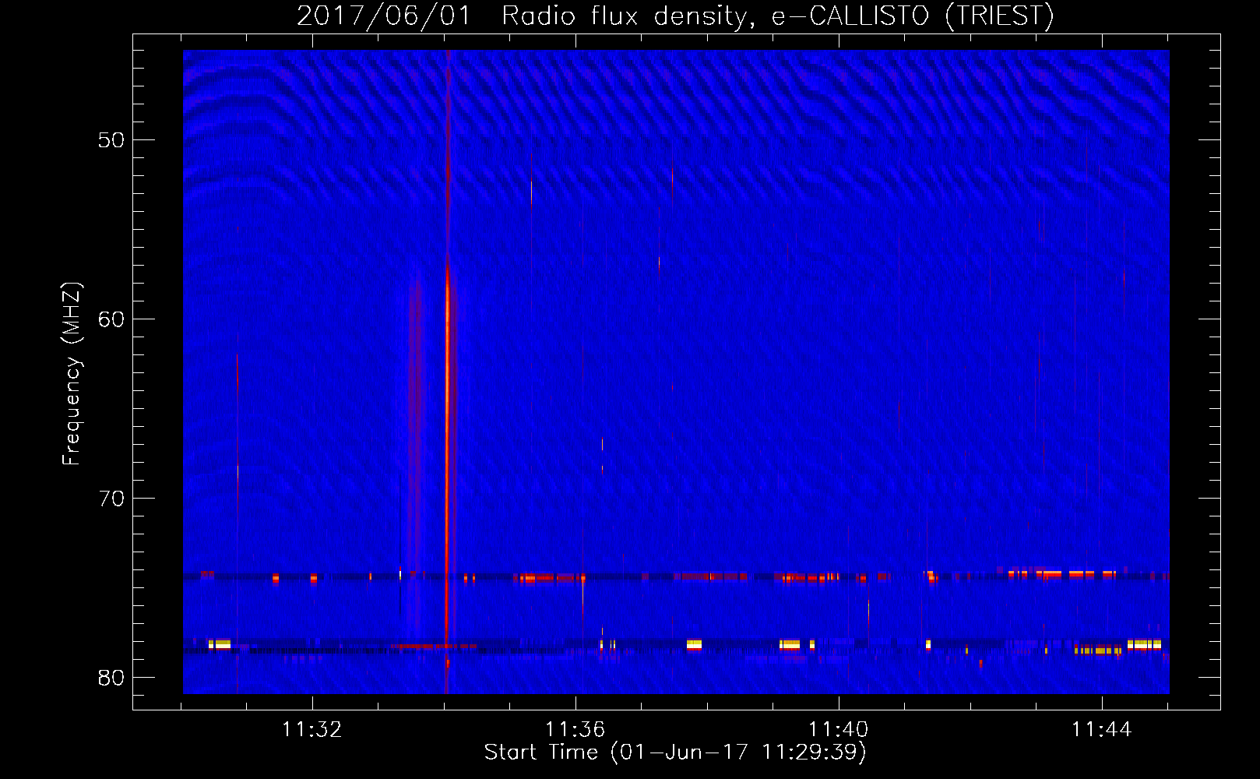This screenshot has width=1260, height=779.
Task: Click the 60 frequency tick label
Action: (111, 319)
